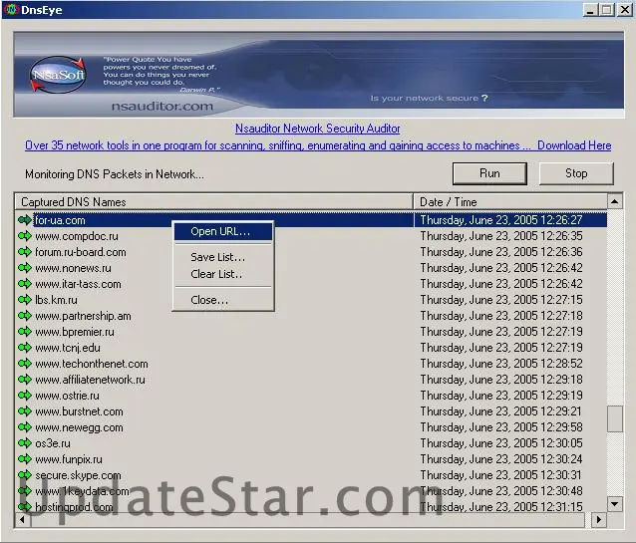Viewport: 636px width, 543px height.
Task: Click the green arrow icon beside www.techonthenet.com
Action: [25, 364]
